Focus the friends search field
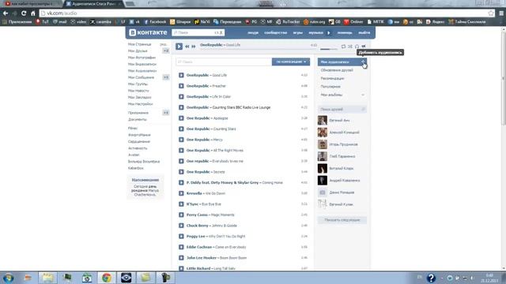This screenshot has height=284, width=506. 342,110
